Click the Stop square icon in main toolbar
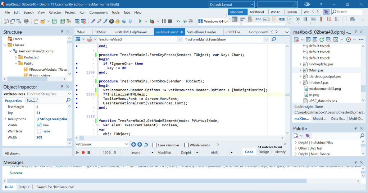The width and height of the screenshot is (368, 193). coord(170,22)
